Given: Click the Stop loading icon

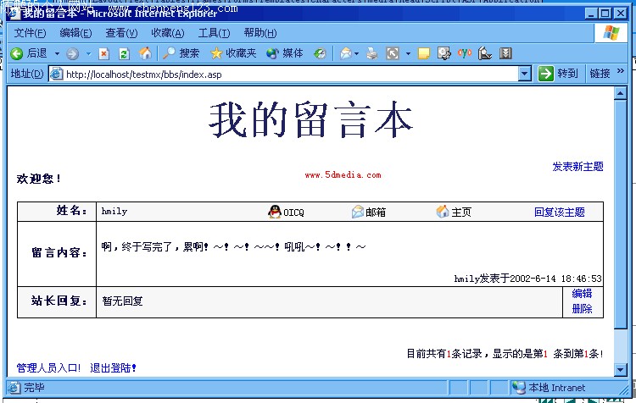Looking at the screenshot, I should tap(103, 53).
